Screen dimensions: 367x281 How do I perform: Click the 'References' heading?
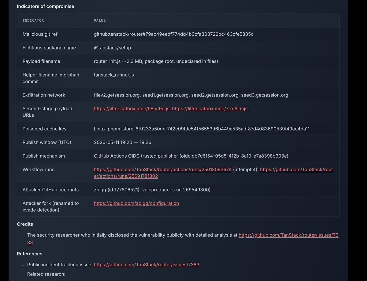pyautogui.click(x=29, y=254)
